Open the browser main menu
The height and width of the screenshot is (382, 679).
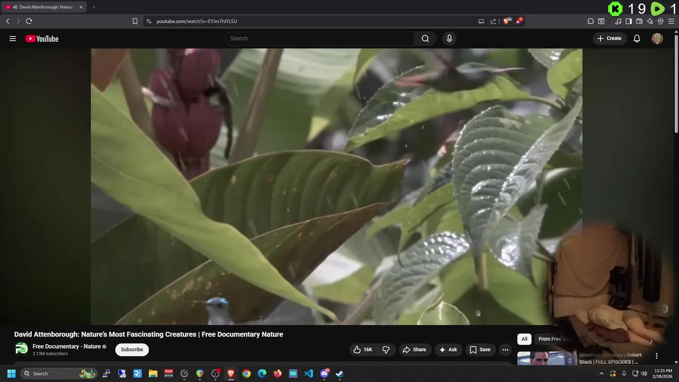click(671, 21)
